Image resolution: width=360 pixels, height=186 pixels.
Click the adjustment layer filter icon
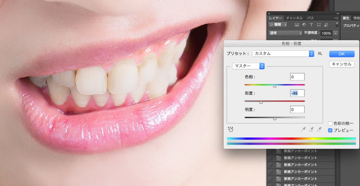[304, 25]
